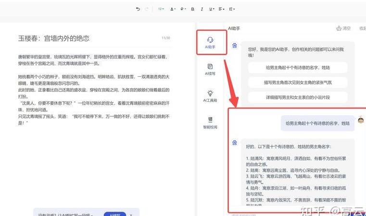Click the user avatar beside sent message
Viewport: 366px width, 216px height.
(x=361, y=120)
